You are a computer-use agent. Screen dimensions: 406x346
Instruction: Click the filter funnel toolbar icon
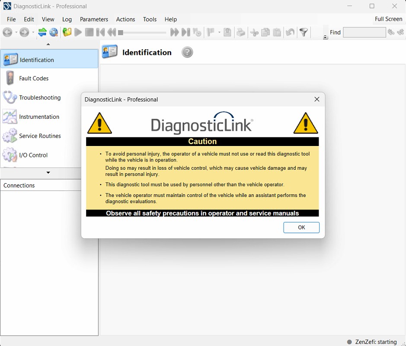click(304, 32)
